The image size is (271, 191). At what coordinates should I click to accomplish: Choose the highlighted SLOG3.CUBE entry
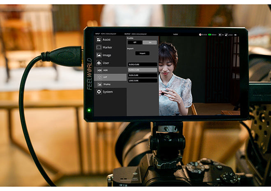pyautogui.click(x=142, y=70)
